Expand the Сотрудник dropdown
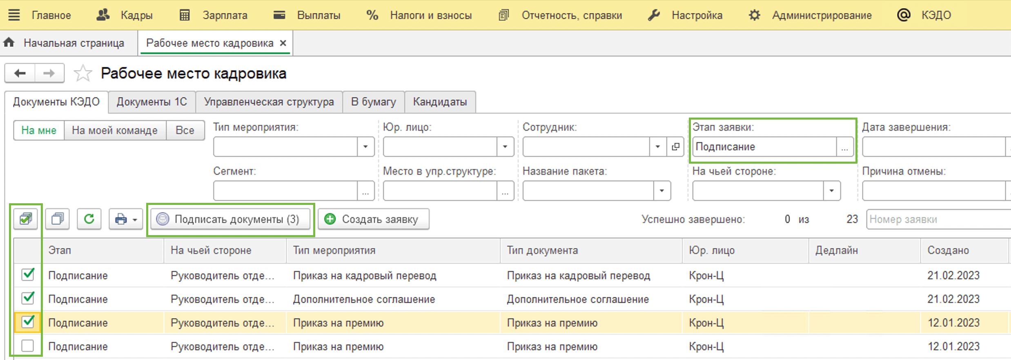The image size is (1011, 360). pos(657,147)
